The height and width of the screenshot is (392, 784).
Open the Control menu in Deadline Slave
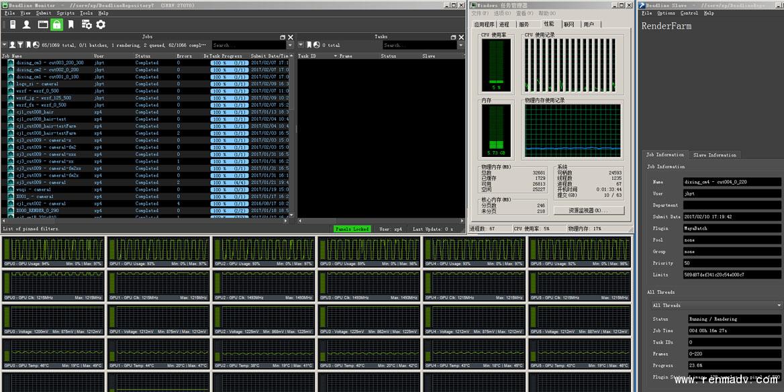[689, 13]
